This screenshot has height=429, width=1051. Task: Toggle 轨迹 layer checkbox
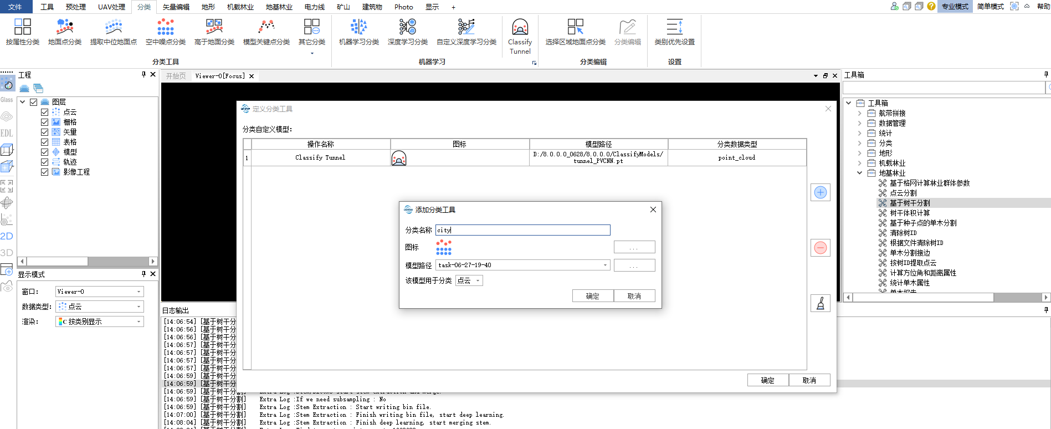[x=45, y=162]
